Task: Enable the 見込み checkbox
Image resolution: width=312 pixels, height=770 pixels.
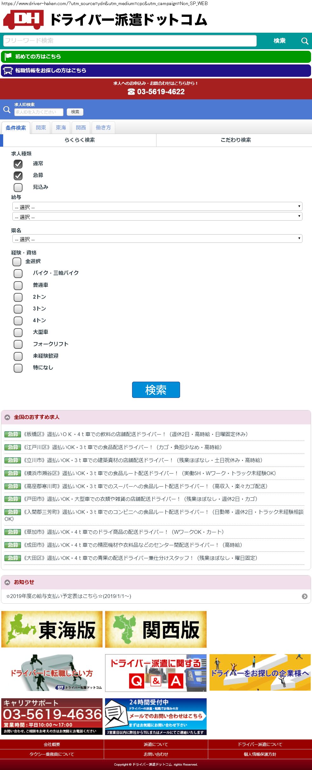Action: click(18, 187)
